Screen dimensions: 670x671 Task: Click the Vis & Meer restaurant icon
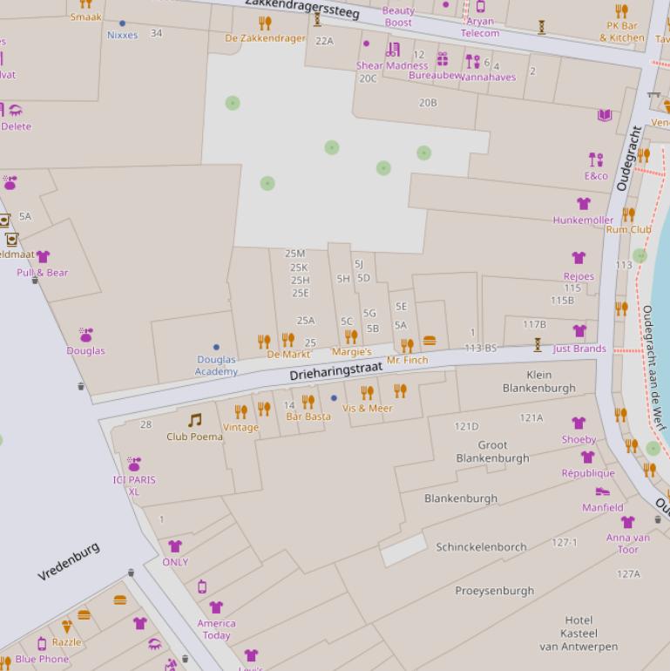coord(367,393)
